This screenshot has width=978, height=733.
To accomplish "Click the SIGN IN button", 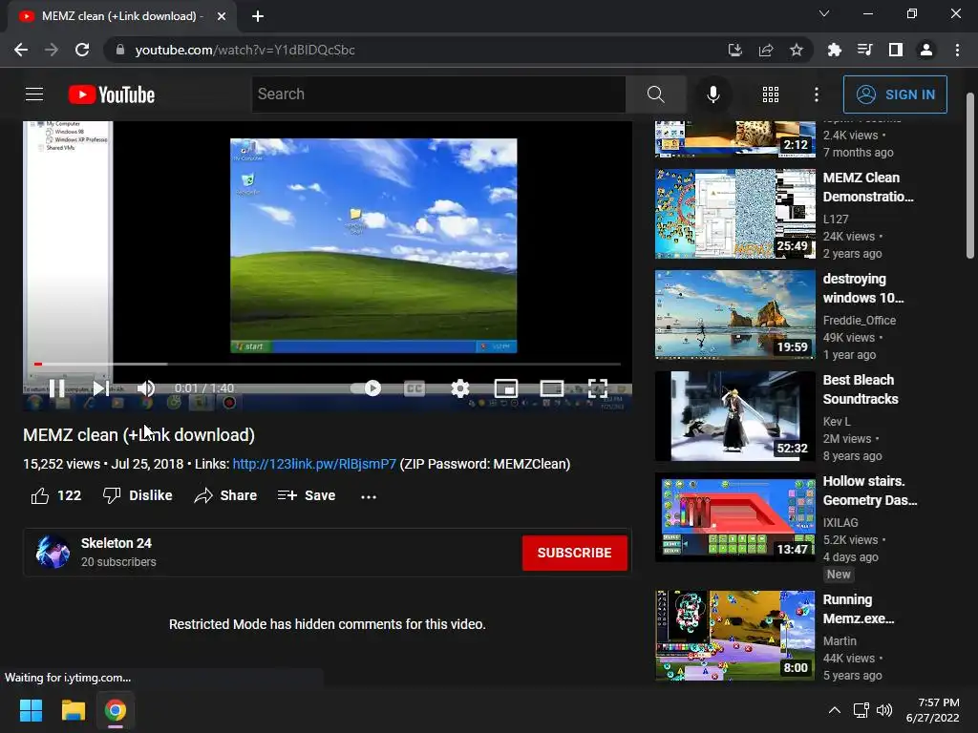I will 895,94.
